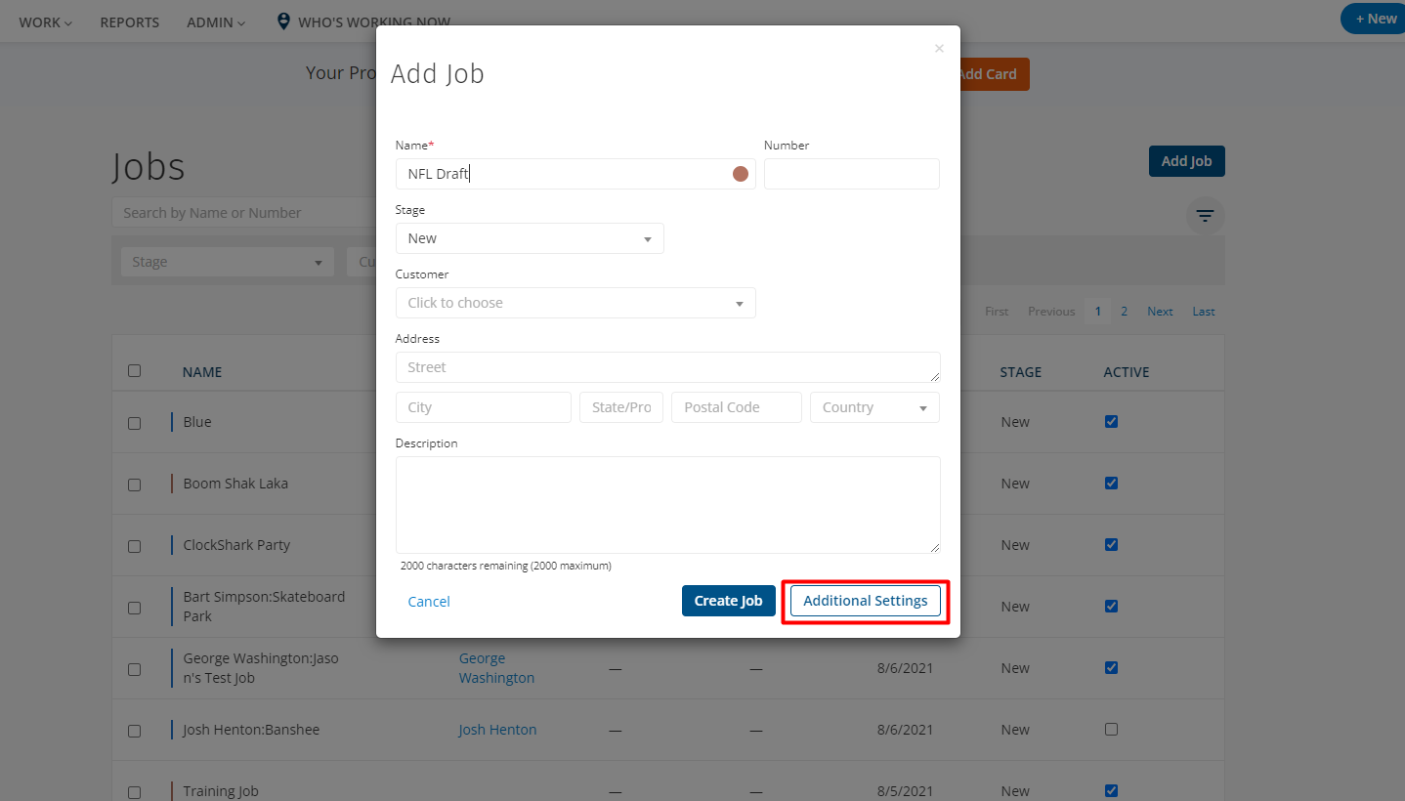Tick the select-all checkbox in table header
The width and height of the screenshot is (1405, 801).
tap(134, 371)
